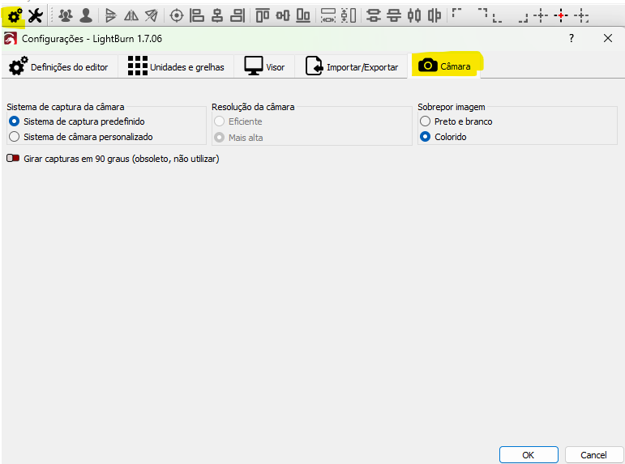Click the align centers target icon
The height and width of the screenshot is (464, 625).
pos(176,15)
